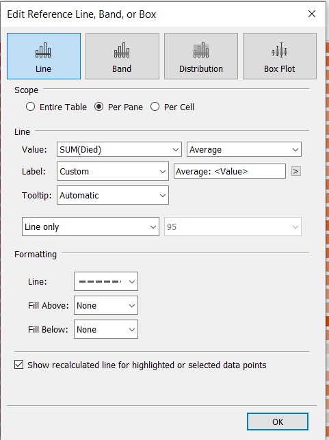
Task: Open the Line only dropdown
Action: 90,227
